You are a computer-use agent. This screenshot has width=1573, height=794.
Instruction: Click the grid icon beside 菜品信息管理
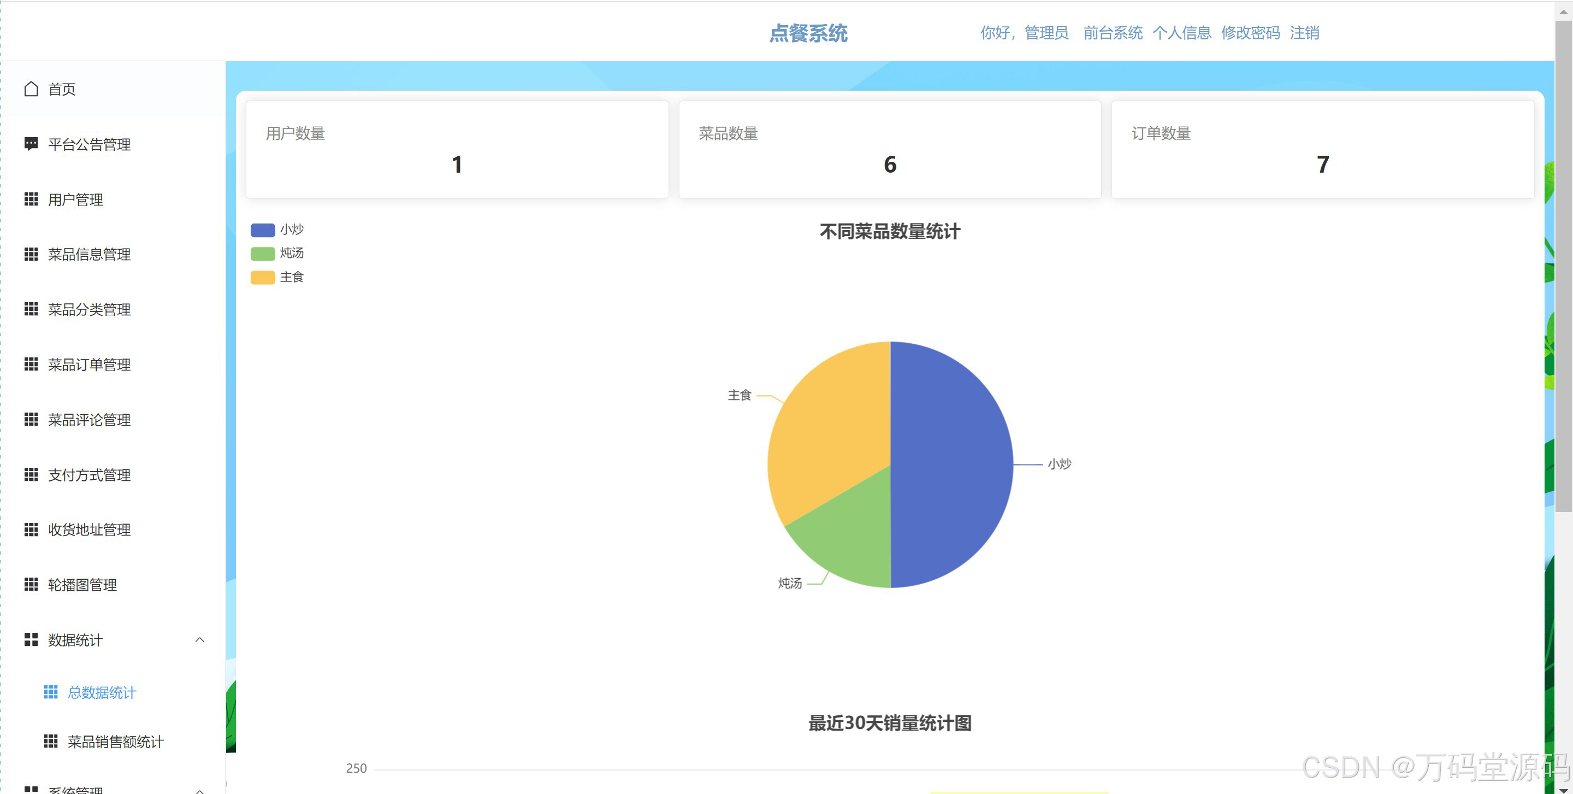pos(31,254)
